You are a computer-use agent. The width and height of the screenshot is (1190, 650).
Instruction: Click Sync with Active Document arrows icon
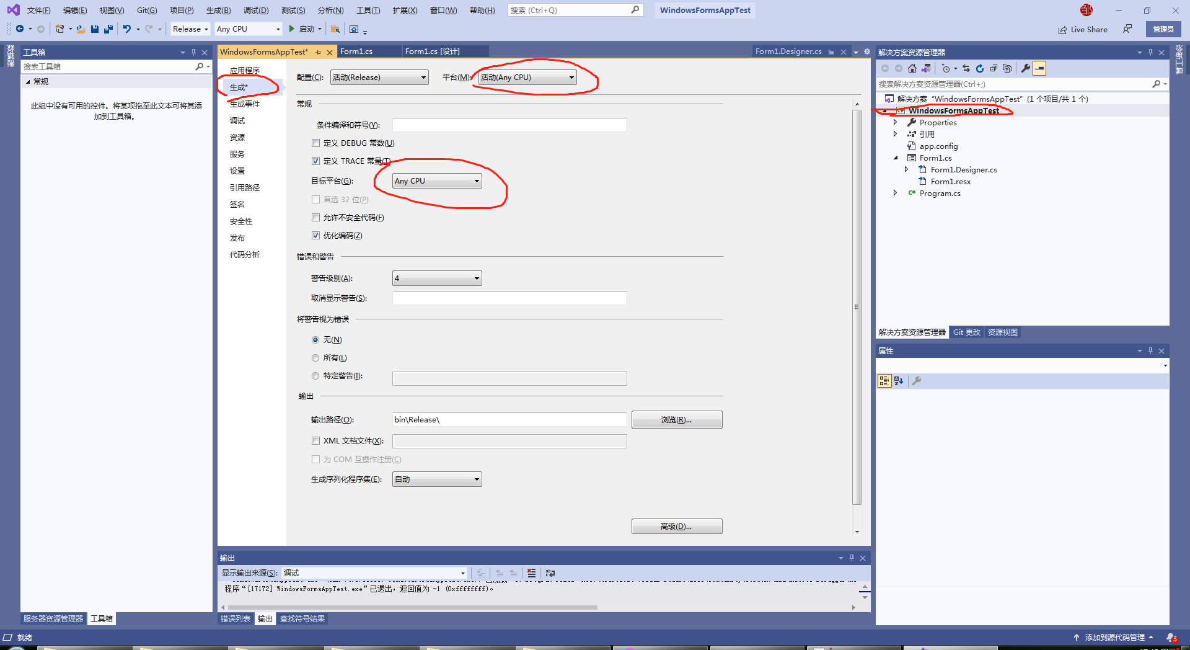pos(966,68)
